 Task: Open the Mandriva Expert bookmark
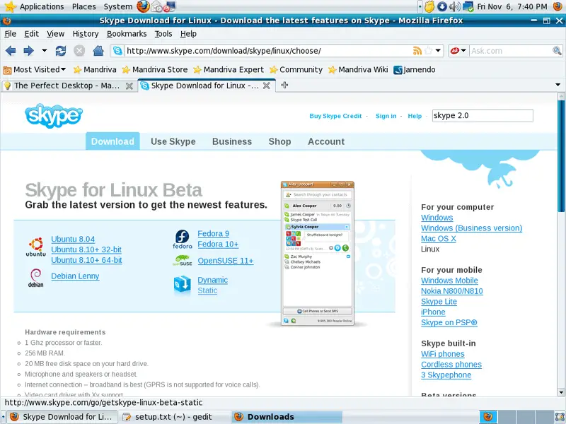tap(229, 69)
